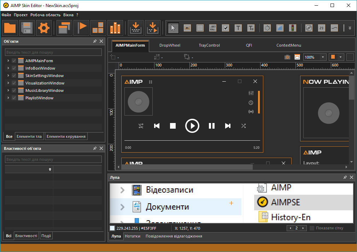357x252 pixels.
Task: Select the text label 'T' tool
Action: (x=238, y=28)
